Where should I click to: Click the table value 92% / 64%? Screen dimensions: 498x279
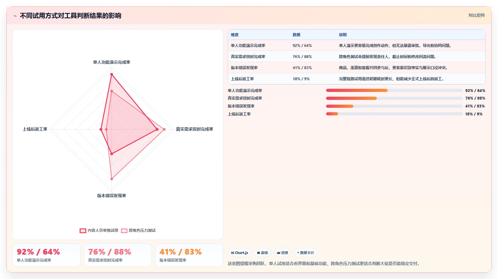pyautogui.click(x=302, y=46)
